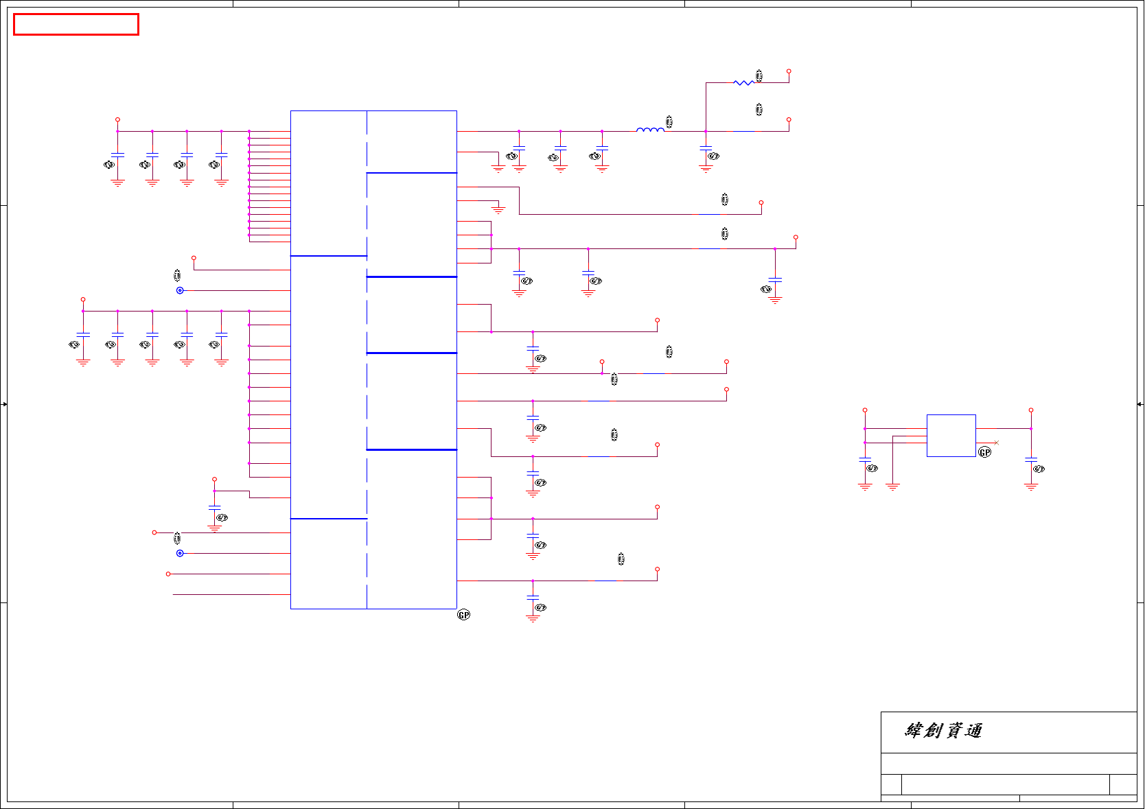Select the upper blue test point circle
1145x809 pixels.
(x=180, y=290)
